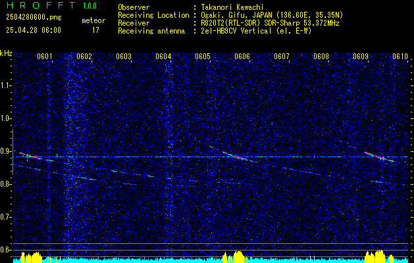The width and height of the screenshot is (414, 263).
Task: Click the HROFFT title text
Action: [41, 5]
